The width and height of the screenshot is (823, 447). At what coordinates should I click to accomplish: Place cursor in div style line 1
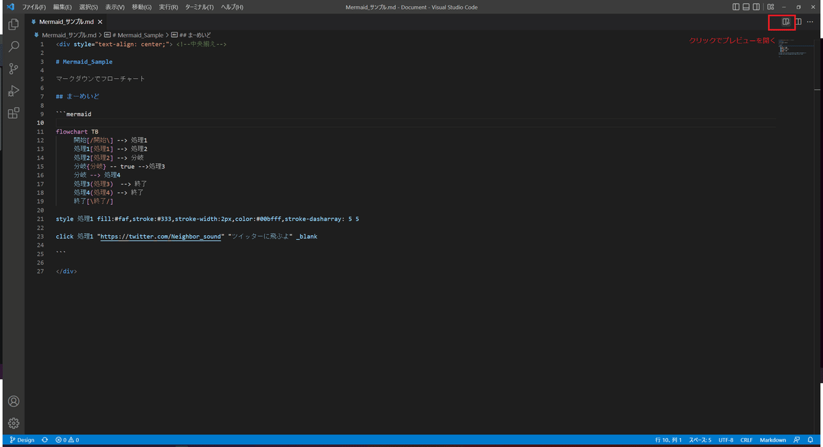coord(141,44)
